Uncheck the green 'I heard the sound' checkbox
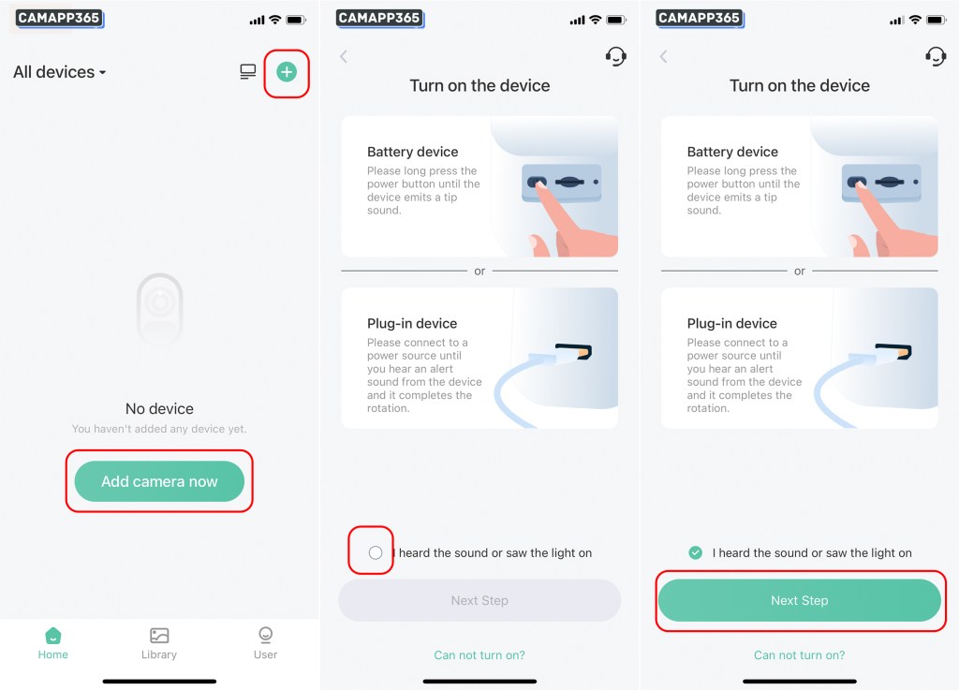The image size is (959, 690). tap(696, 552)
